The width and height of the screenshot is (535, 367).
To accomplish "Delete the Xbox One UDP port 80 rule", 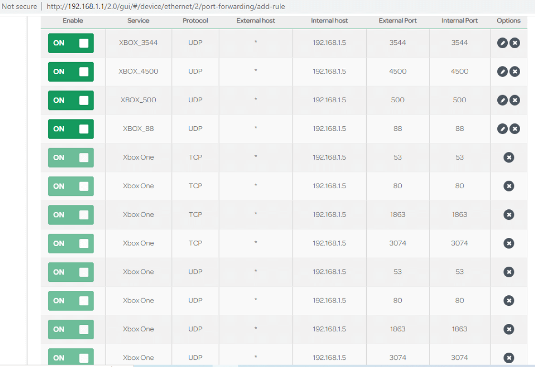I will [509, 301].
